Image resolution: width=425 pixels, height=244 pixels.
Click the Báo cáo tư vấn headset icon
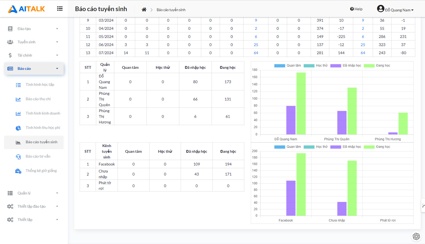(18, 157)
